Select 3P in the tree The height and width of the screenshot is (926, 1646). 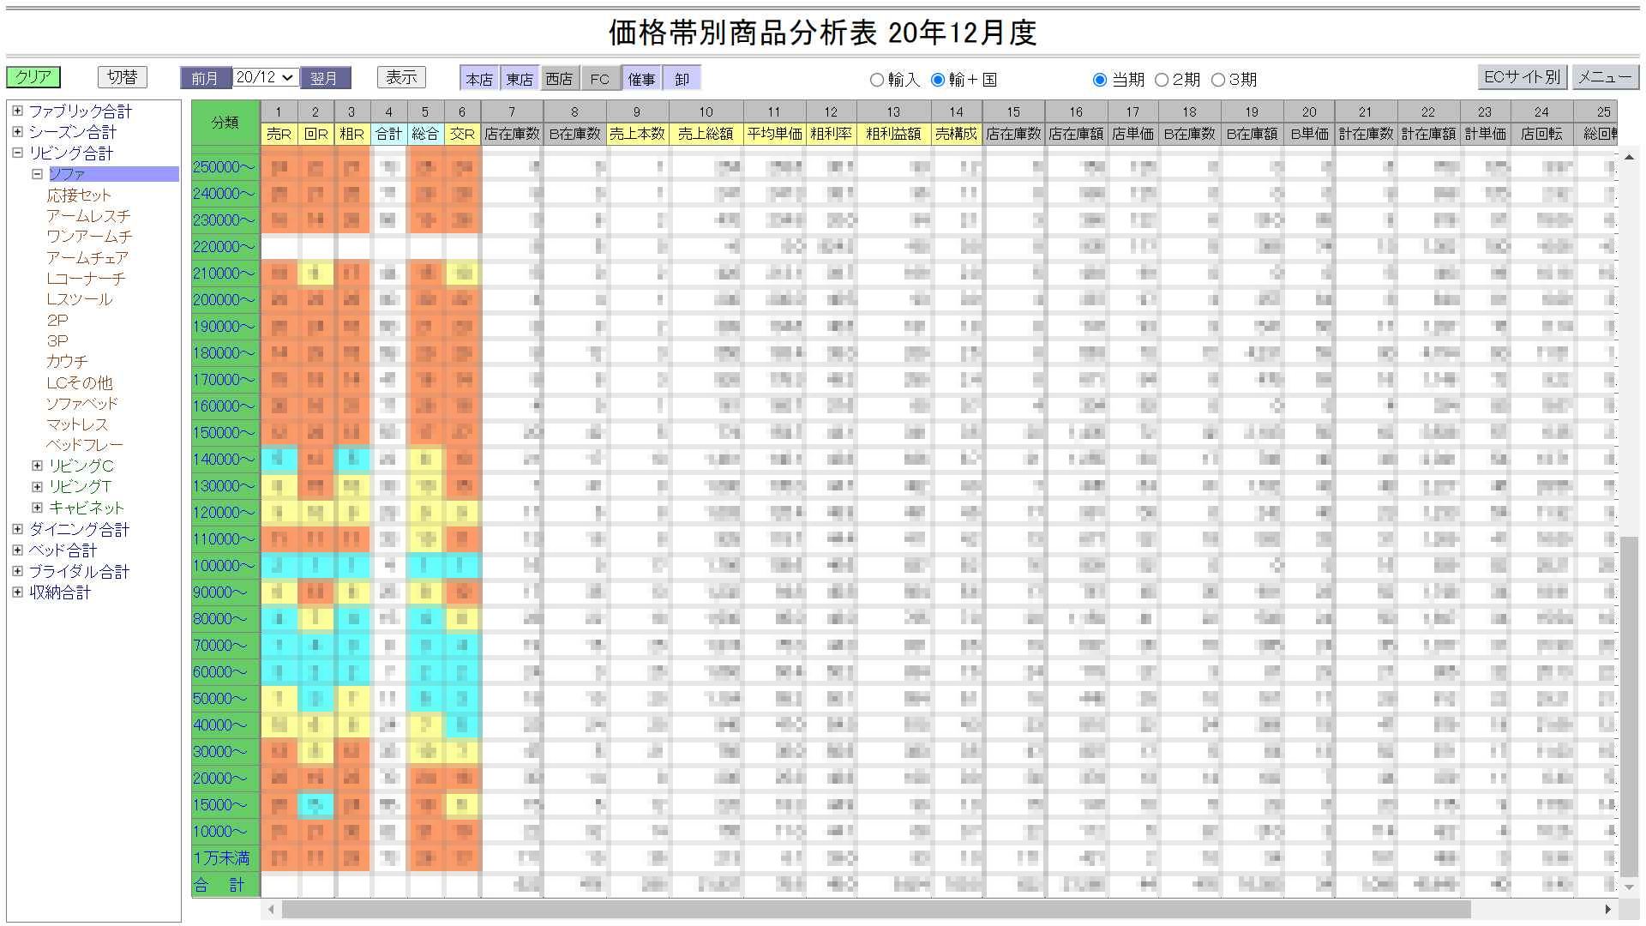(57, 340)
